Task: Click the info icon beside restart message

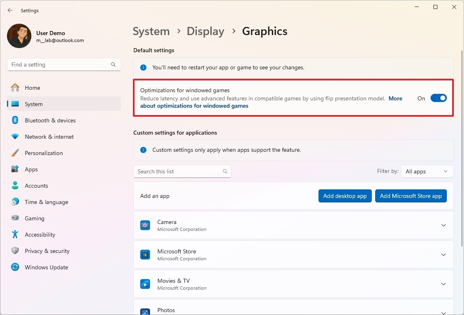Action: click(x=143, y=67)
